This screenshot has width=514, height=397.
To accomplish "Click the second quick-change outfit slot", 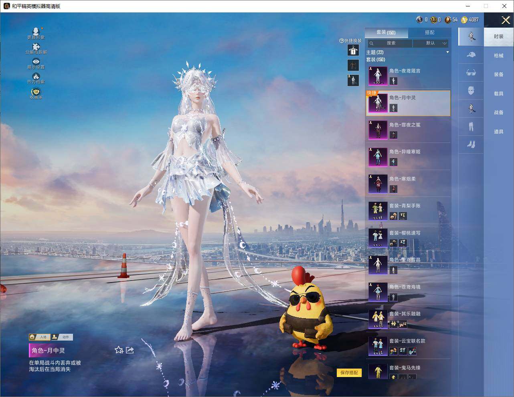I will pos(353,65).
